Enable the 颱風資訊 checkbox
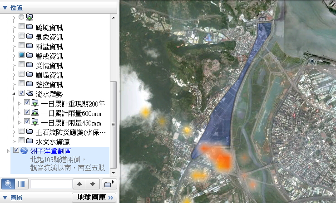The width and height of the screenshot is (336, 203). (x=21, y=27)
